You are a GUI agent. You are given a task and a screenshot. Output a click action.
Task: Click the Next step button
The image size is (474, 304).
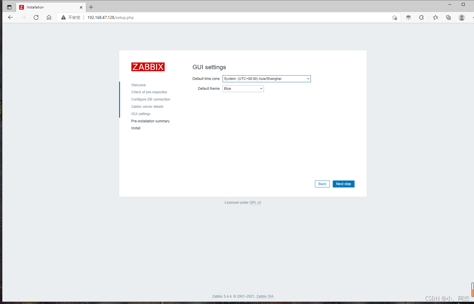[343, 184]
